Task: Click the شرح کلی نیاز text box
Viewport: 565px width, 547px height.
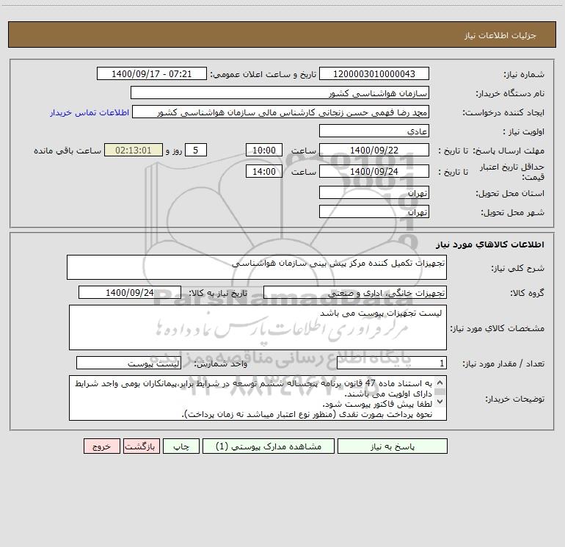Action: [257, 267]
